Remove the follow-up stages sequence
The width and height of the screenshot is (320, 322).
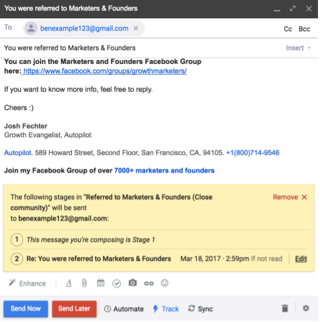(289, 197)
